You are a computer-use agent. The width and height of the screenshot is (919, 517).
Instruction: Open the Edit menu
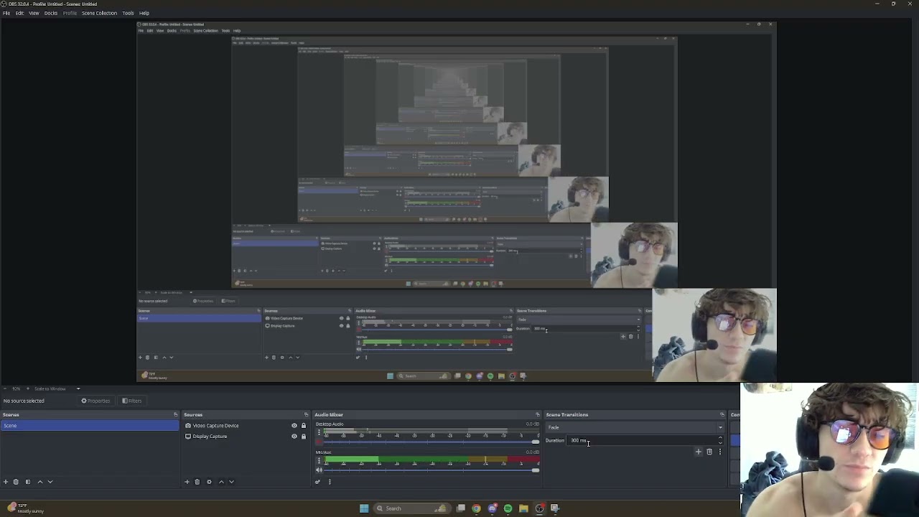19,13
